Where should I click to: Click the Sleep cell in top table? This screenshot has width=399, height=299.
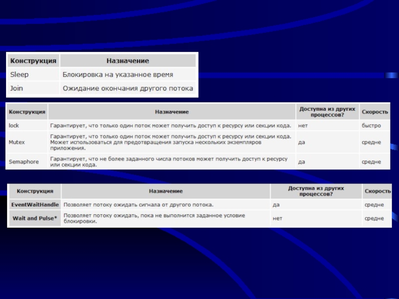[x=20, y=75]
